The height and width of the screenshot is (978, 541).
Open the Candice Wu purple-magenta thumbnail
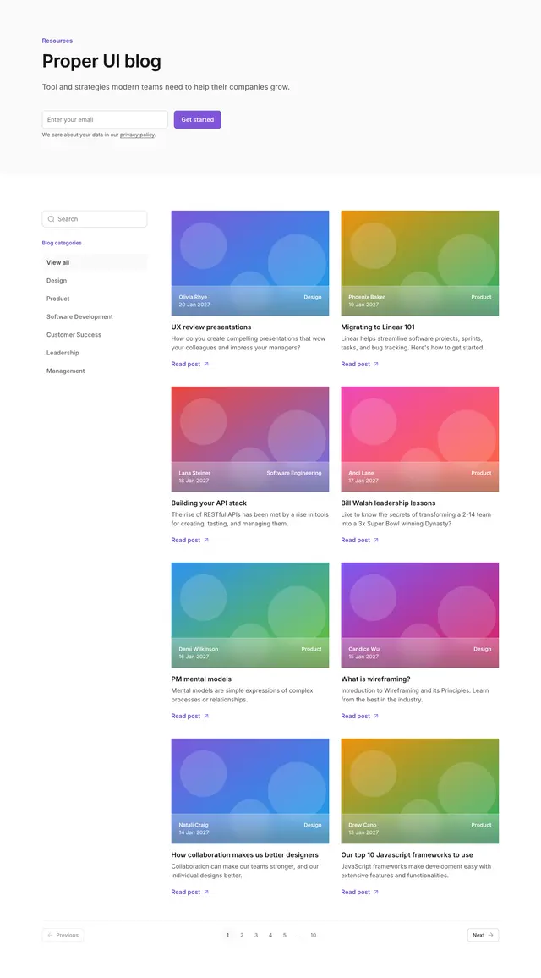[x=419, y=615]
